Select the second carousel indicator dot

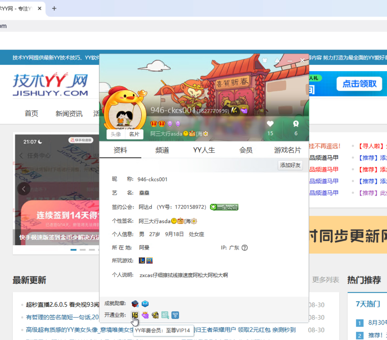pos(83,250)
